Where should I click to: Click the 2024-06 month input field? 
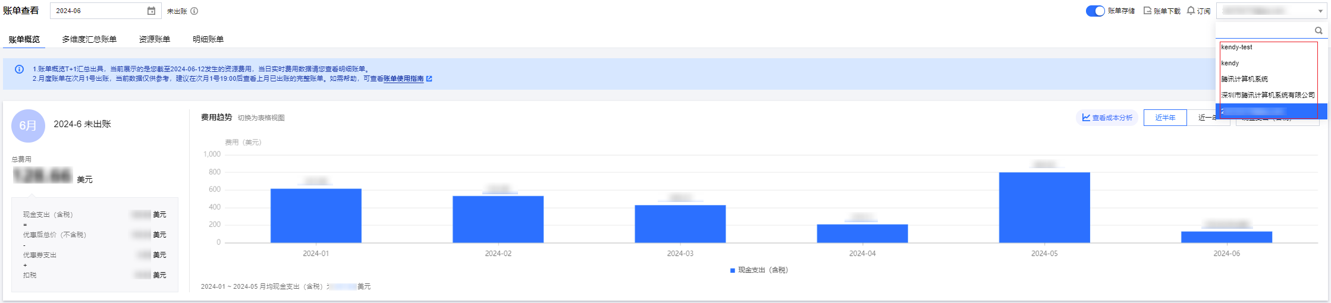(98, 11)
